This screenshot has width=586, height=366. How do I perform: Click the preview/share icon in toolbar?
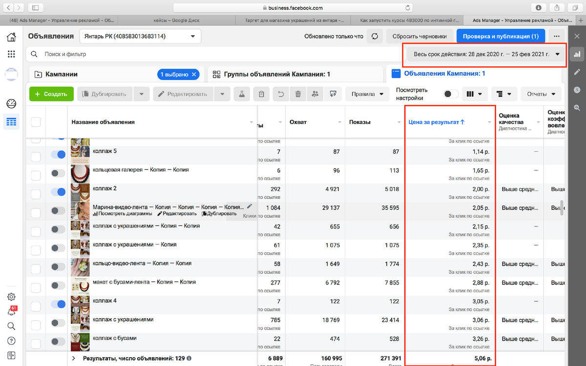334,94
